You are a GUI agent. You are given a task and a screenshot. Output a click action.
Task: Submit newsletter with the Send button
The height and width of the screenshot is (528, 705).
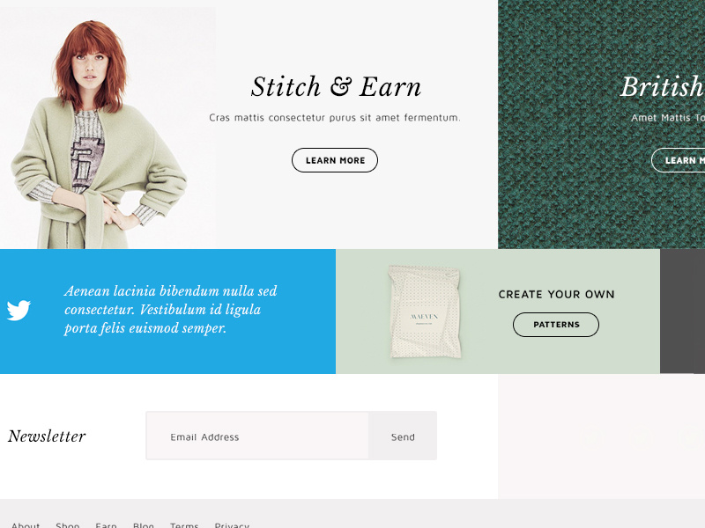click(x=403, y=436)
